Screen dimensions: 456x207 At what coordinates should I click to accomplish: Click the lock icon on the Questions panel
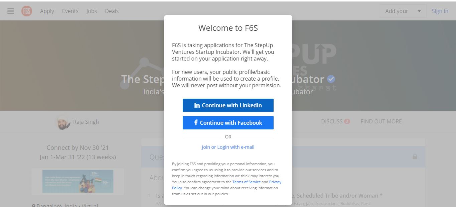[415, 157]
